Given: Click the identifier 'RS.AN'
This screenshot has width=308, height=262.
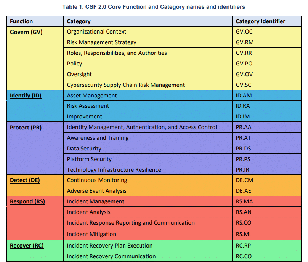Looking at the screenshot, I should (244, 212).
